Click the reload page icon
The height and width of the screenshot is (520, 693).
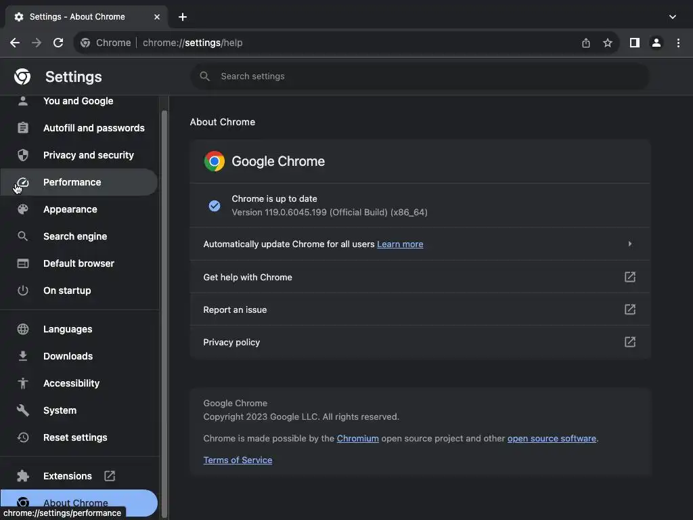tap(58, 43)
